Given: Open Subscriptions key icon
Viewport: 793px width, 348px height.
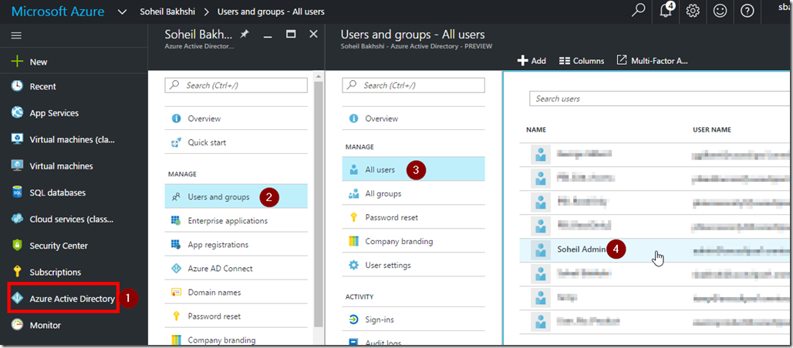Looking at the screenshot, I should pyautogui.click(x=17, y=272).
